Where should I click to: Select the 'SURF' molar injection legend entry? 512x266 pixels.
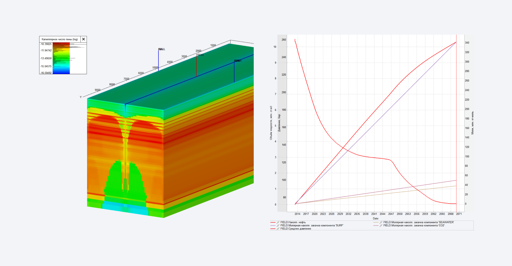[312, 225]
